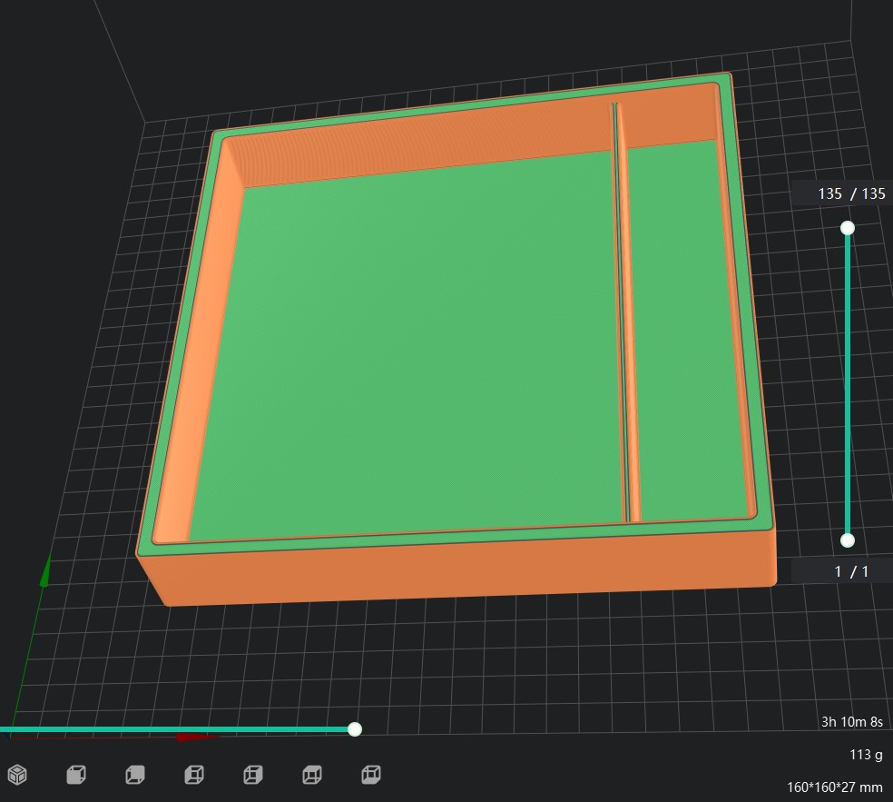Choose the right view cube icon

click(x=370, y=775)
